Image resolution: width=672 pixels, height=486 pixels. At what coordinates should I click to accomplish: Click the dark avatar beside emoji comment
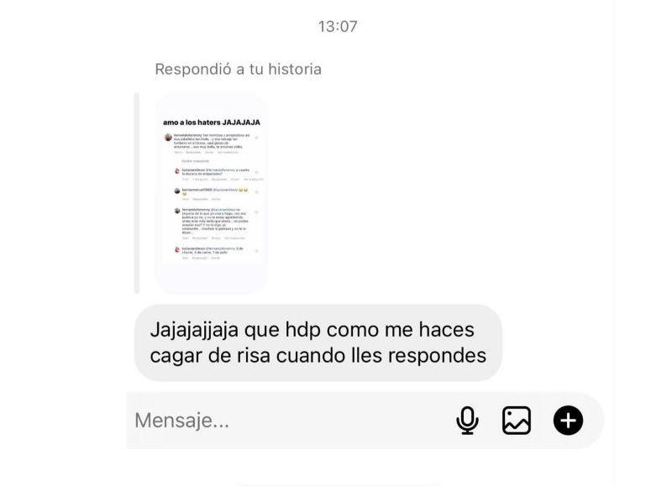click(177, 191)
